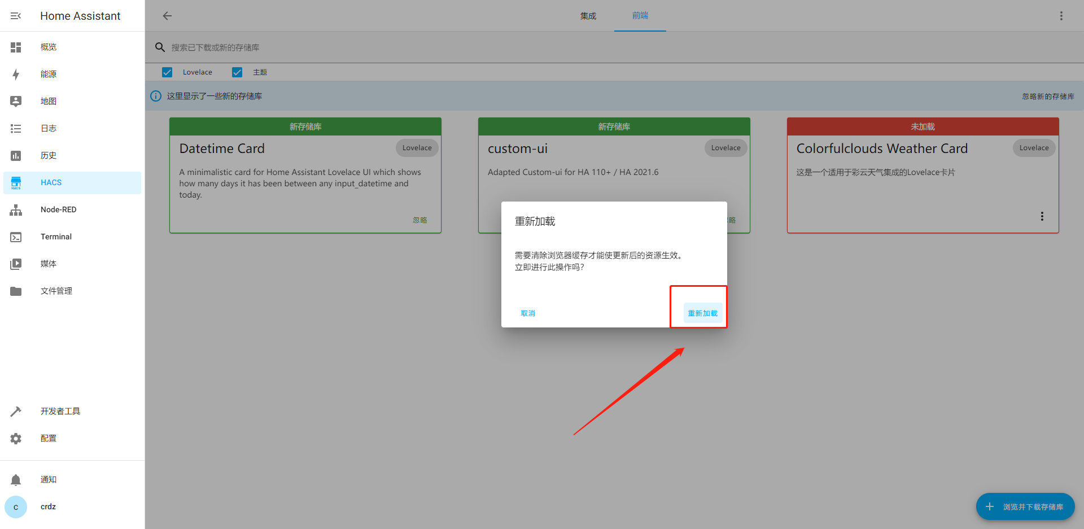Uncheck the Lovelace filter checkbox

point(167,72)
